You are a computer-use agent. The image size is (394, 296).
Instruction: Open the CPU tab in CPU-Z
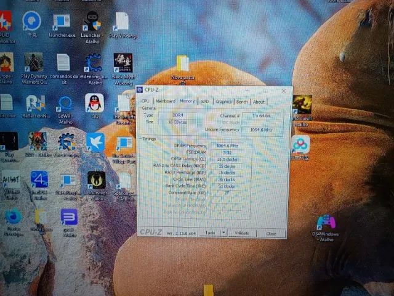tap(145, 101)
